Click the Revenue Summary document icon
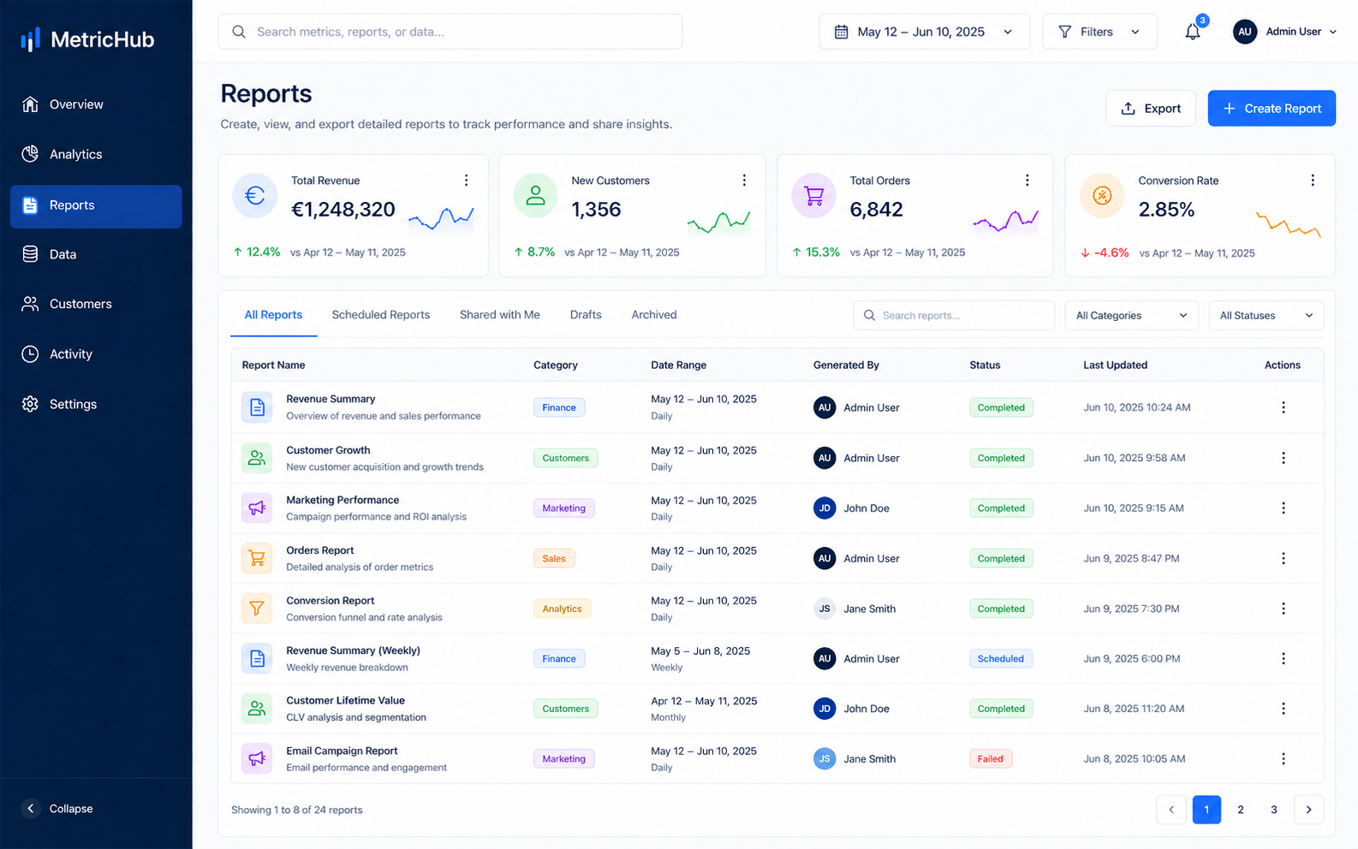Viewport: 1358px width, 849px height. tap(257, 407)
